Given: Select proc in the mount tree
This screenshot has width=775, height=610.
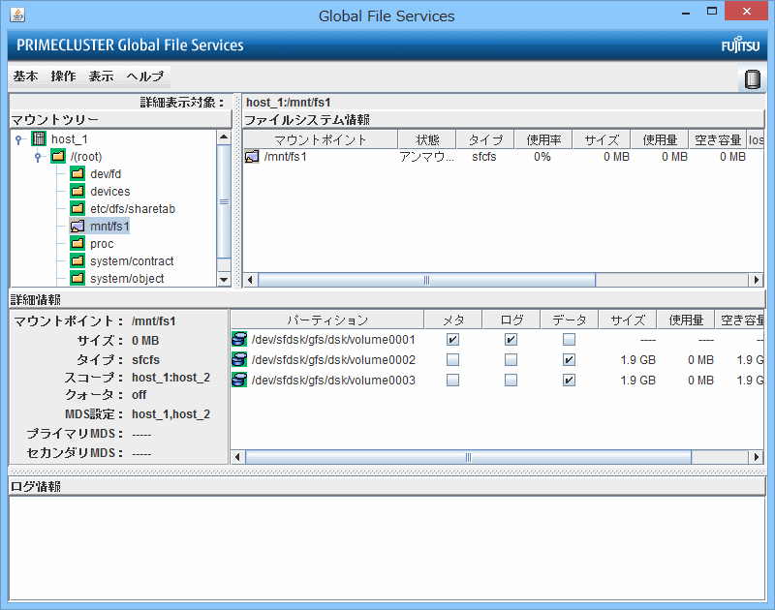Looking at the screenshot, I should (x=102, y=243).
